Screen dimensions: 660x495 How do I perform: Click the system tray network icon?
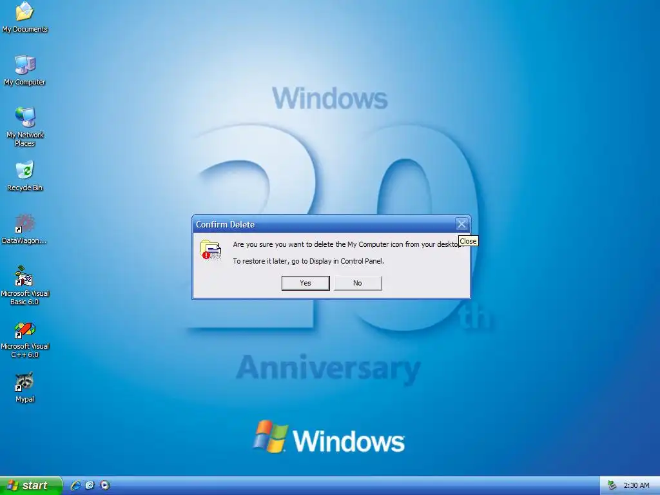click(x=612, y=485)
